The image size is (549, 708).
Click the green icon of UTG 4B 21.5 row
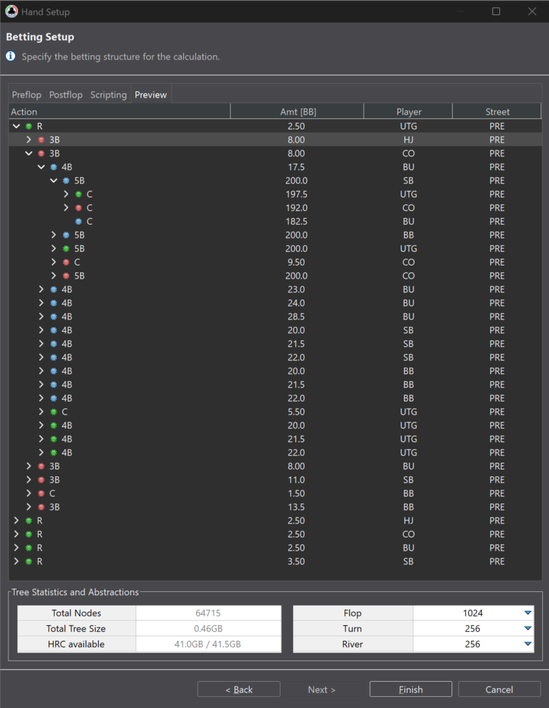pyautogui.click(x=54, y=439)
